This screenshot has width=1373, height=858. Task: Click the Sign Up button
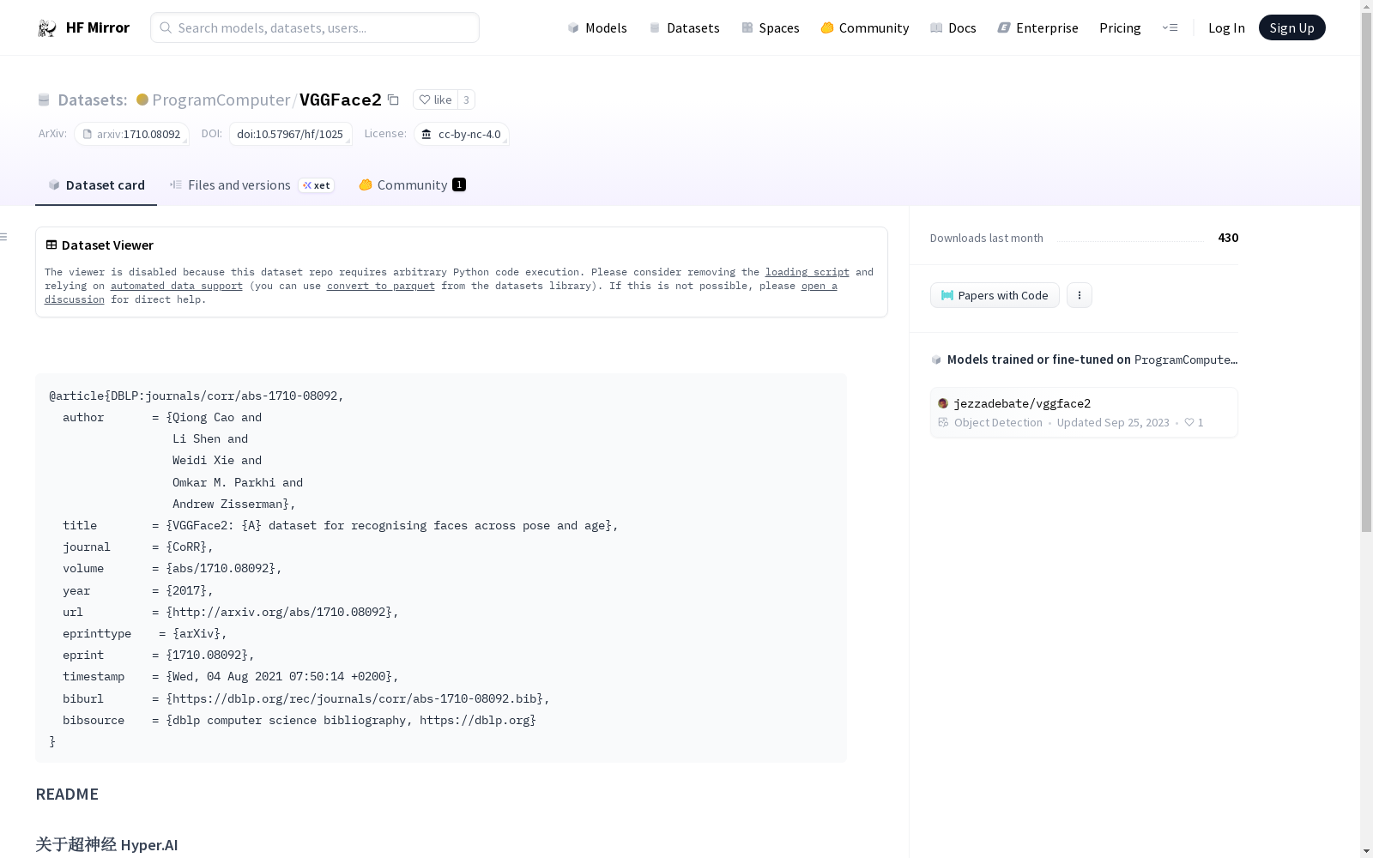point(1291,27)
